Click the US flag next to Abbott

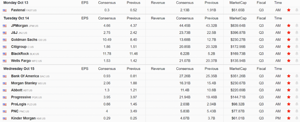coord(5,90)
